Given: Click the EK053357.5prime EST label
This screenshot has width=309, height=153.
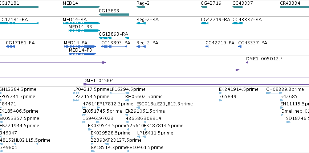Looking at the screenshot, I should pyautogui.click(x=20, y=118).
